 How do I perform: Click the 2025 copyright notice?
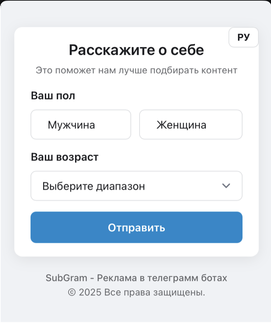136,292
